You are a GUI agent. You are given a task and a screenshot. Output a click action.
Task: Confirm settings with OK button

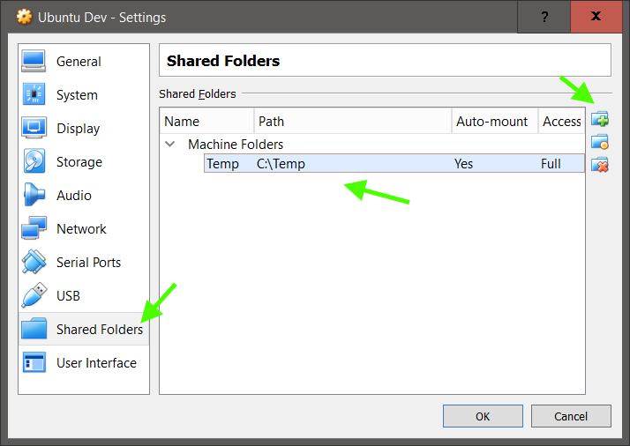(483, 416)
